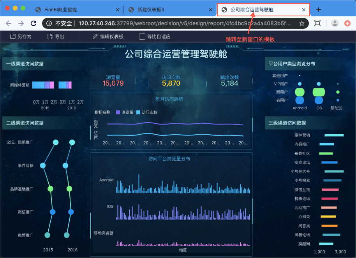356x258 pixels.
Task: Toggle the 浏览量 legend swatch in the trend chart
Action: click(x=118, y=112)
